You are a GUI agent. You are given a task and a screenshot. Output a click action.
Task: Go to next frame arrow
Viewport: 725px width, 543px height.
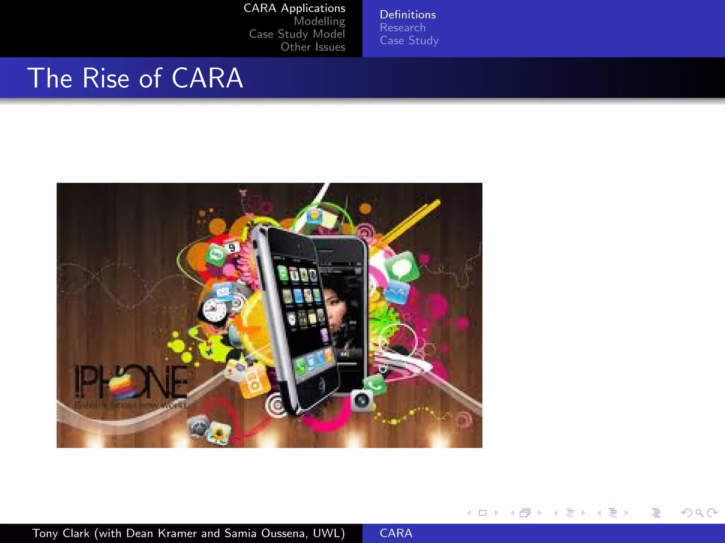pyautogui.click(x=540, y=513)
